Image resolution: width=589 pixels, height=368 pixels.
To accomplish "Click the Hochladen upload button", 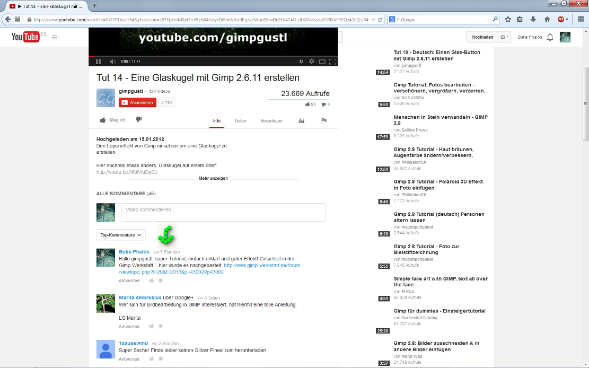I will [482, 37].
